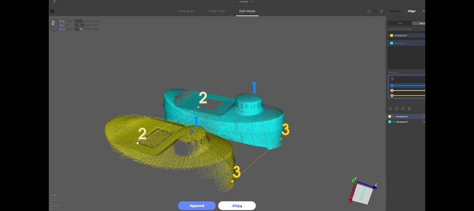Click the duplicate model icon
Viewport: 474px width, 211px height.
pyautogui.click(x=403, y=109)
